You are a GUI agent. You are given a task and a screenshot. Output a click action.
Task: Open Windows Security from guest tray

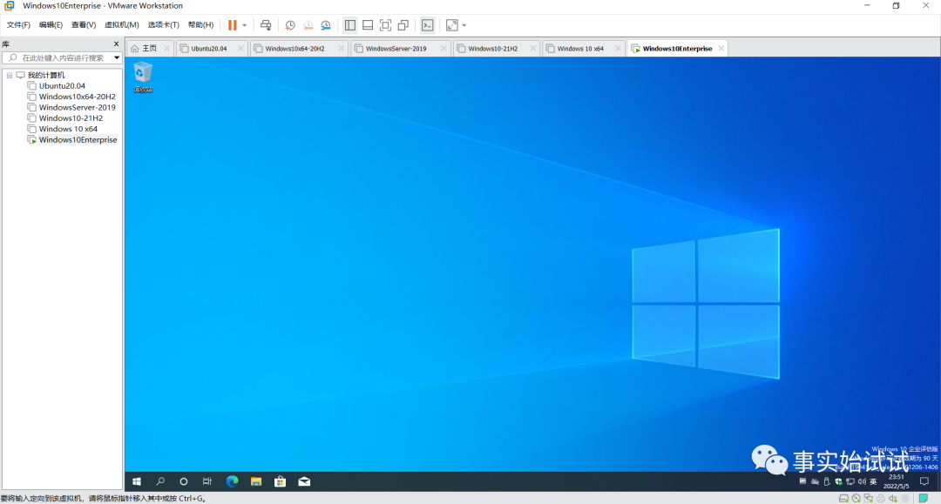(838, 481)
